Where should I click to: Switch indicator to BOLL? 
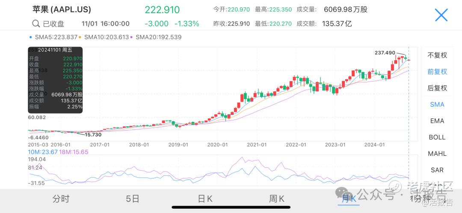click(437, 137)
